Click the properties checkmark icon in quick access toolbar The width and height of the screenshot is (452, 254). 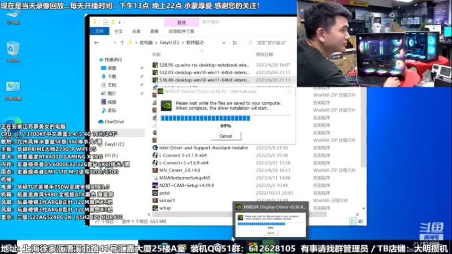tap(106, 22)
